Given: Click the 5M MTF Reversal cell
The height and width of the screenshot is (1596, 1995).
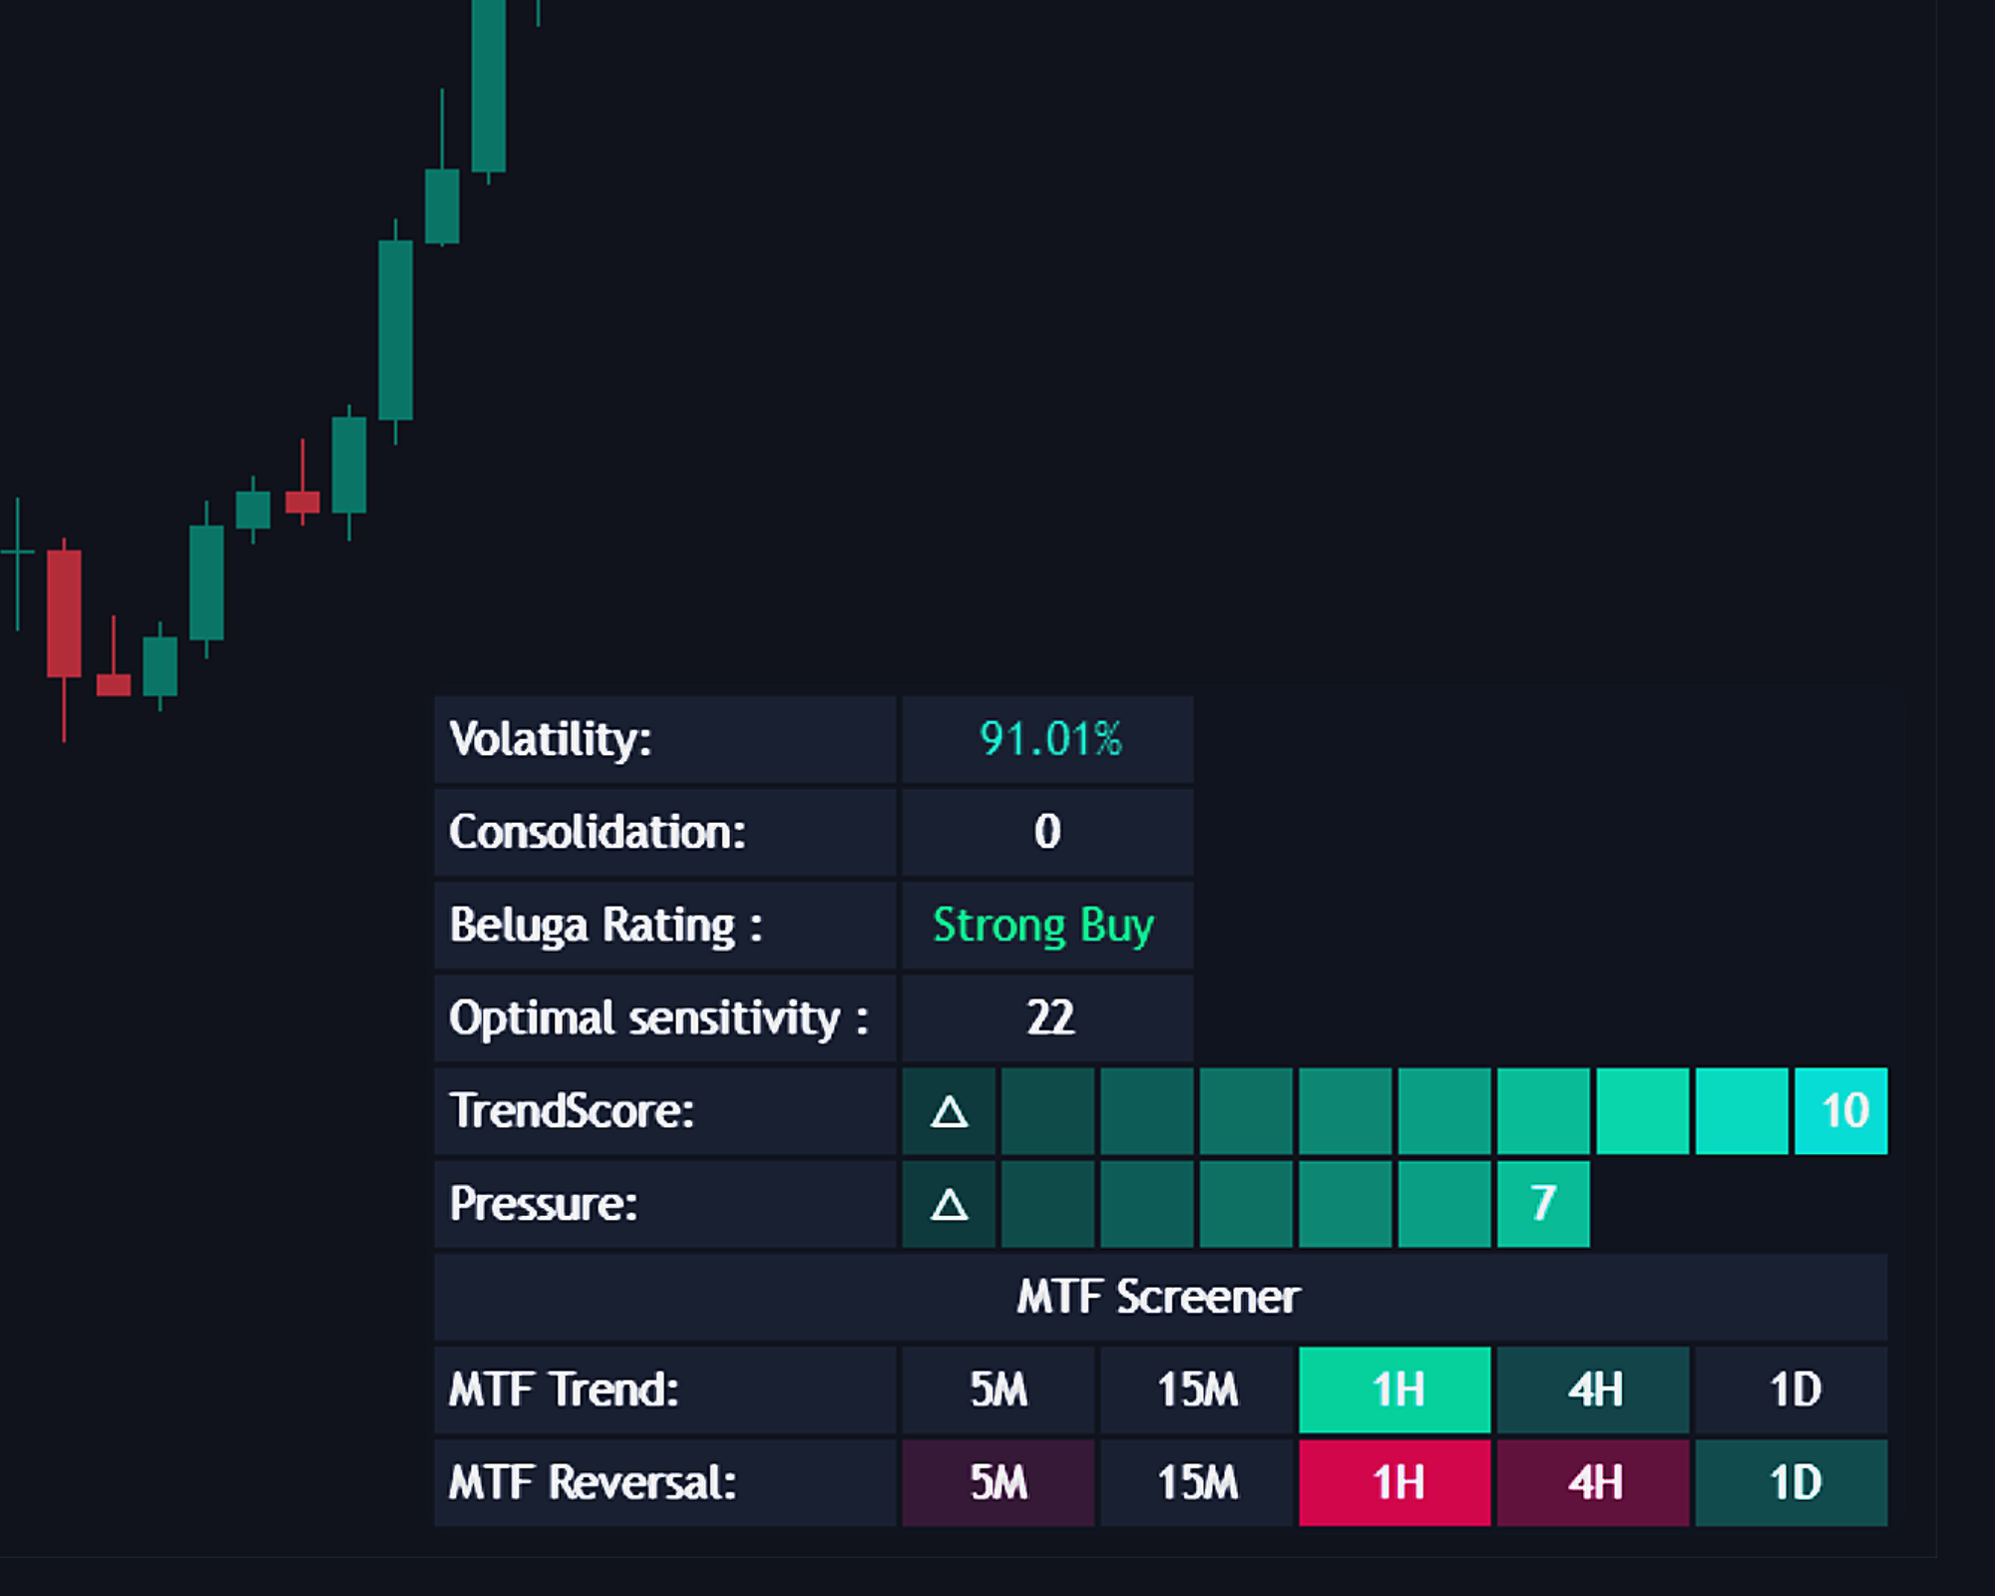Looking at the screenshot, I should point(997,1482).
